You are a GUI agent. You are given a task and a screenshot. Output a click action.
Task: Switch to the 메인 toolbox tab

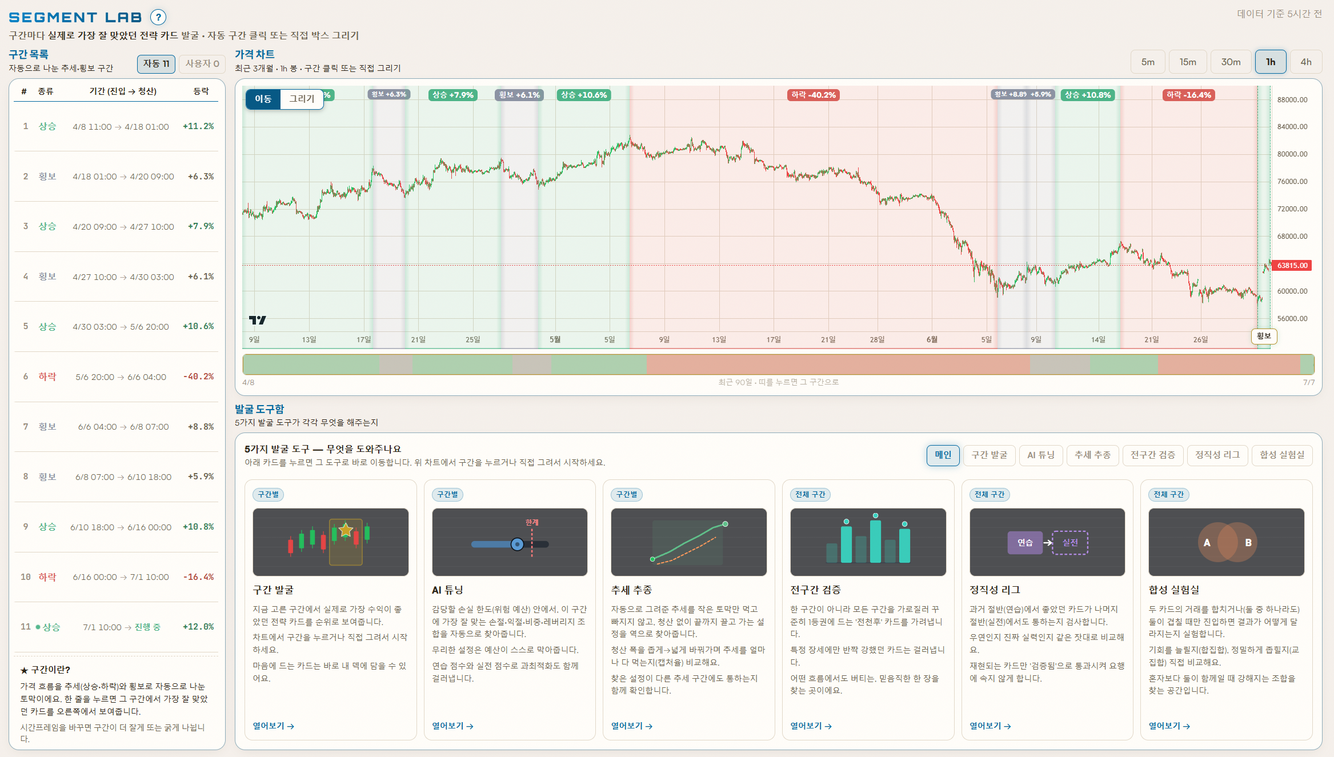point(943,455)
